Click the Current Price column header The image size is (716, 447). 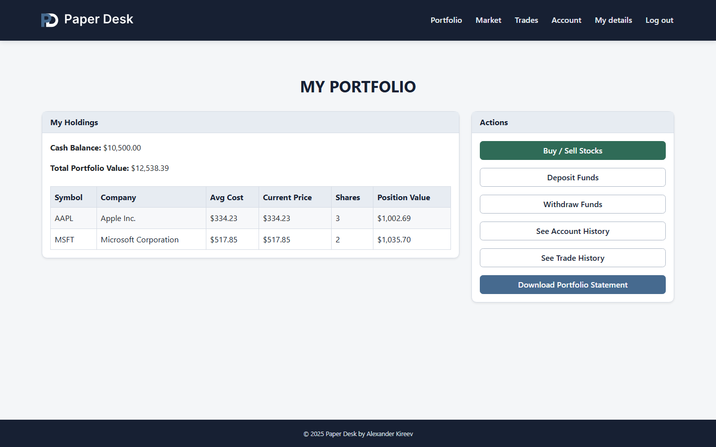point(295,197)
